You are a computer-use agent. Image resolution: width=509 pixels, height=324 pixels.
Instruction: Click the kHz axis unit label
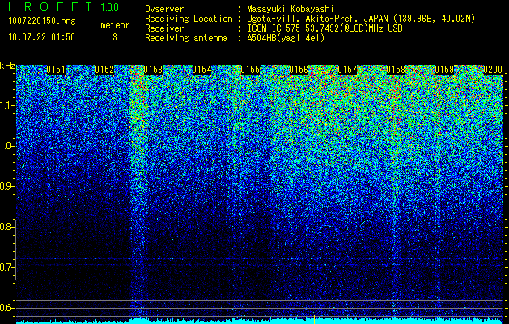[x=7, y=66]
